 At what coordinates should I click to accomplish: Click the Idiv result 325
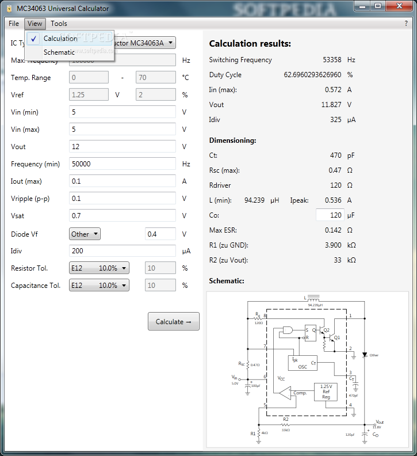(x=336, y=120)
